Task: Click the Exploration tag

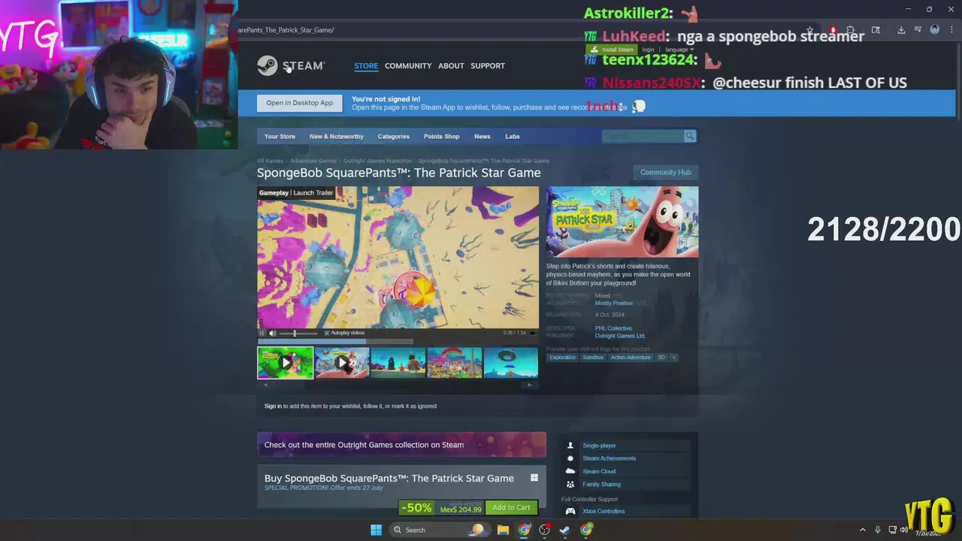Action: click(x=562, y=358)
